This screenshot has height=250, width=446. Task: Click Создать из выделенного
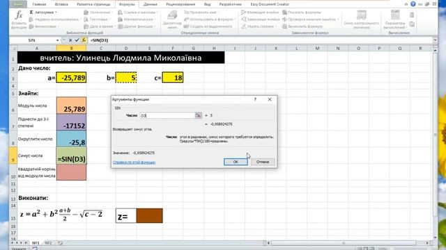[x=208, y=26]
